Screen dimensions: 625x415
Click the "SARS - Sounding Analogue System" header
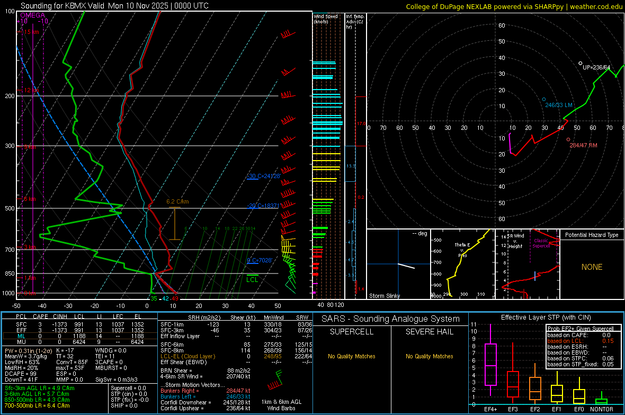391,319
